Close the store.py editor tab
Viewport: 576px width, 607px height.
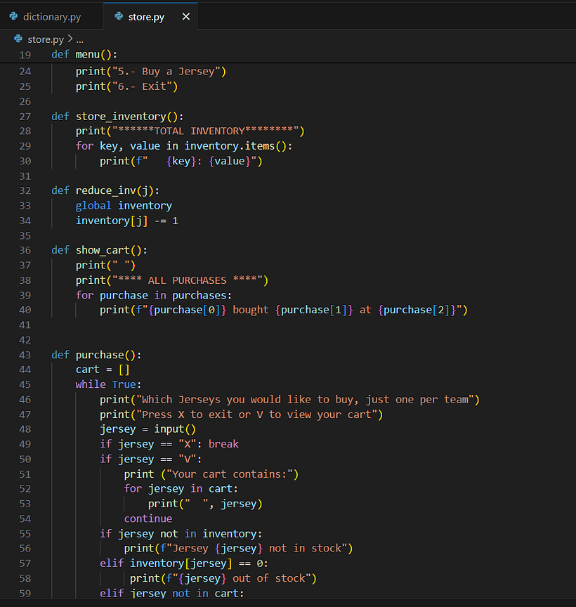click(x=185, y=16)
